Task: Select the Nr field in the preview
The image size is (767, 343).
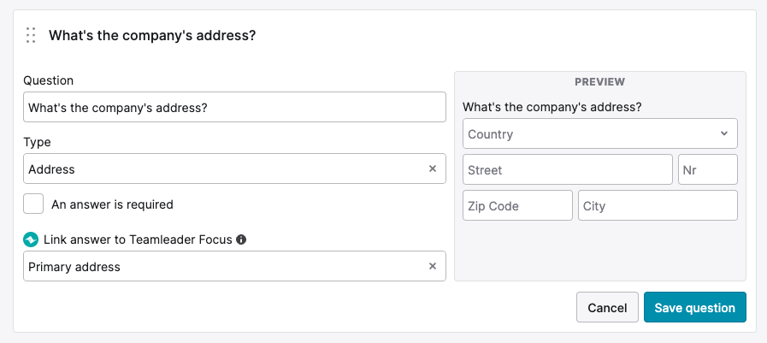Action: pyautogui.click(x=708, y=169)
